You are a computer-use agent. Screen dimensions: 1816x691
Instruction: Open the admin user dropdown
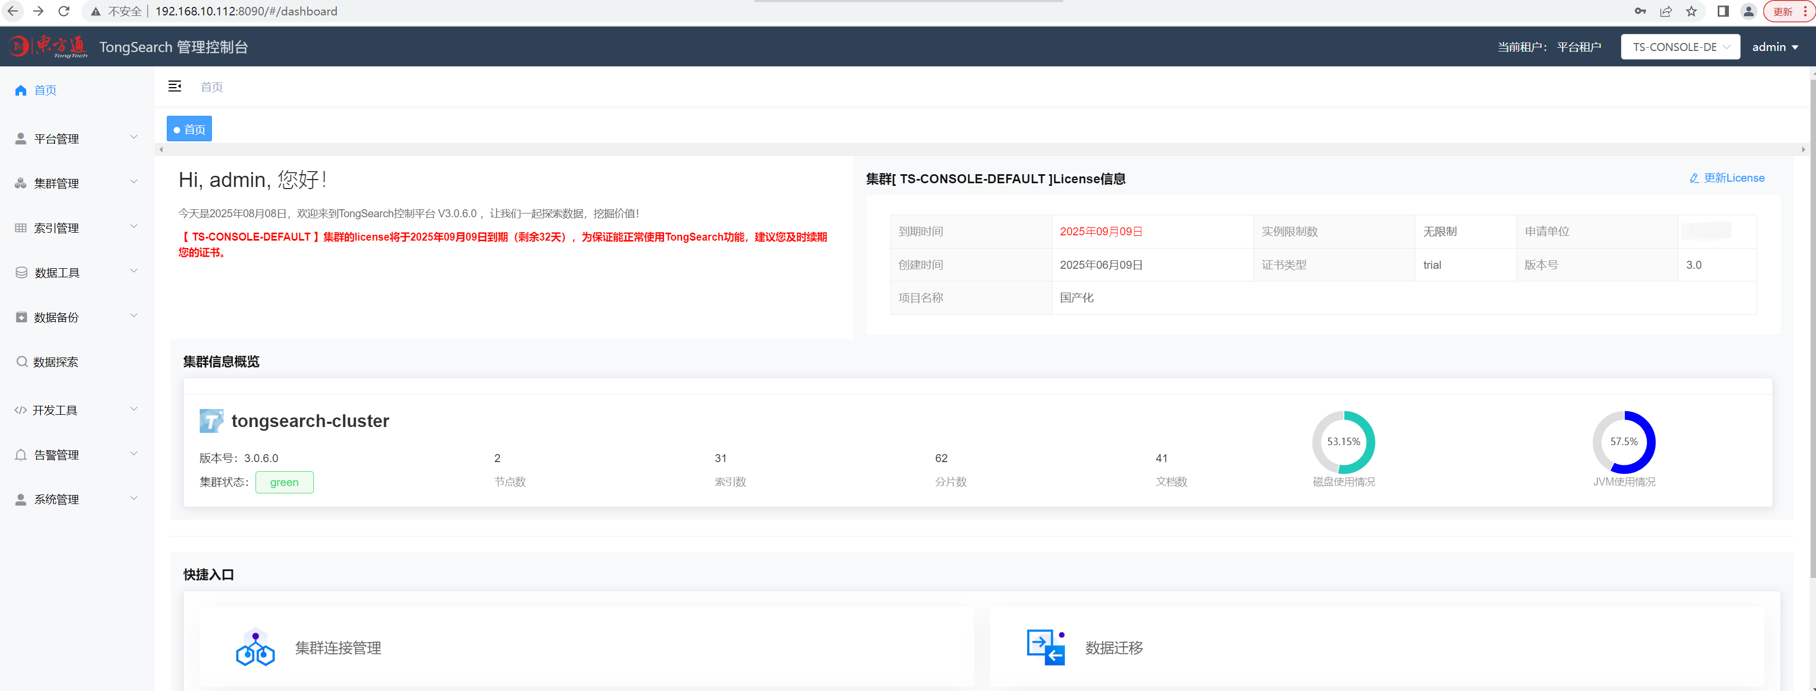tap(1775, 47)
